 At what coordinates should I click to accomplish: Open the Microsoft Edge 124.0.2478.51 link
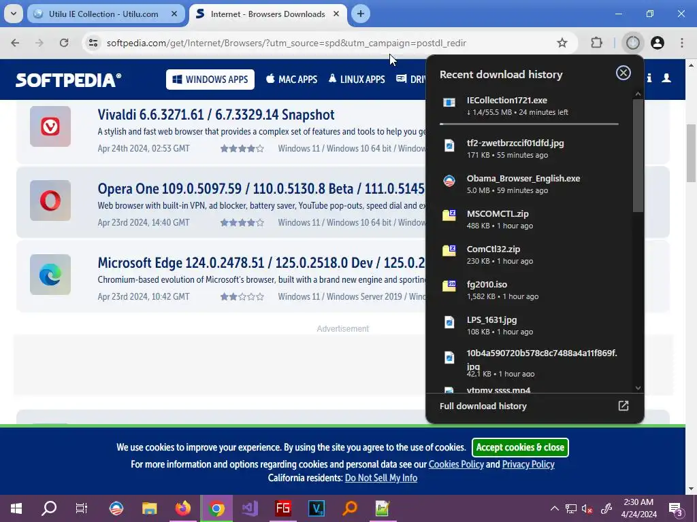(261, 263)
